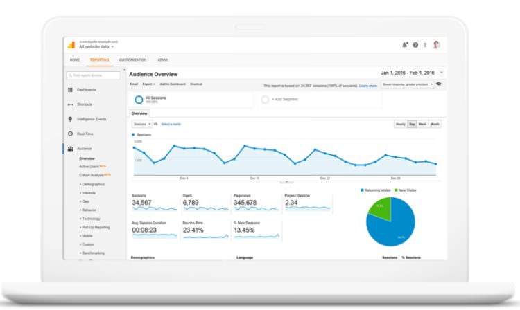This screenshot has height=310, width=520.
Task: Open the Admin tab
Action: 163,60
